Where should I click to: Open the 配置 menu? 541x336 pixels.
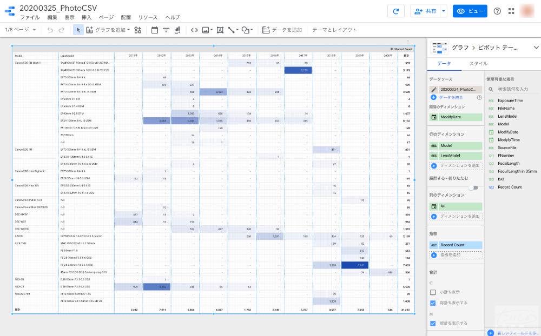pos(126,17)
